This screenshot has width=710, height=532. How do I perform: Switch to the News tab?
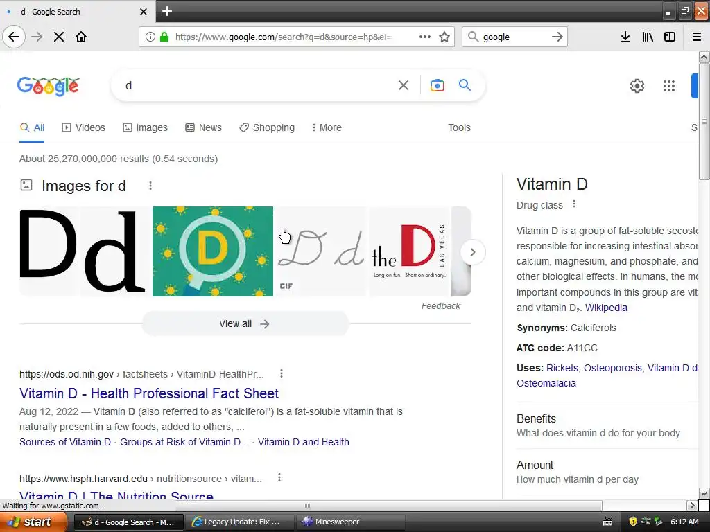pyautogui.click(x=203, y=127)
